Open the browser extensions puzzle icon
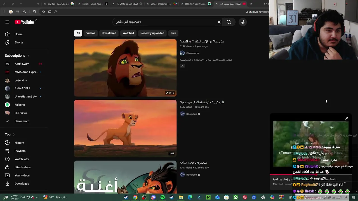 tap(34, 12)
